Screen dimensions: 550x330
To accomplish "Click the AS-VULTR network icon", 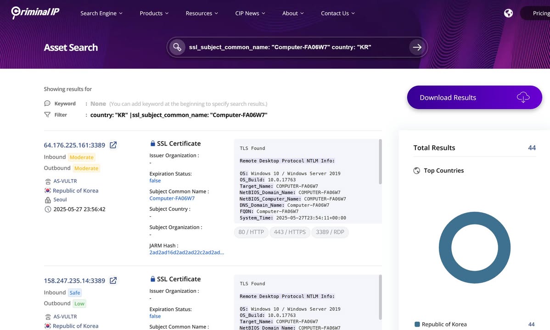I will [47, 181].
